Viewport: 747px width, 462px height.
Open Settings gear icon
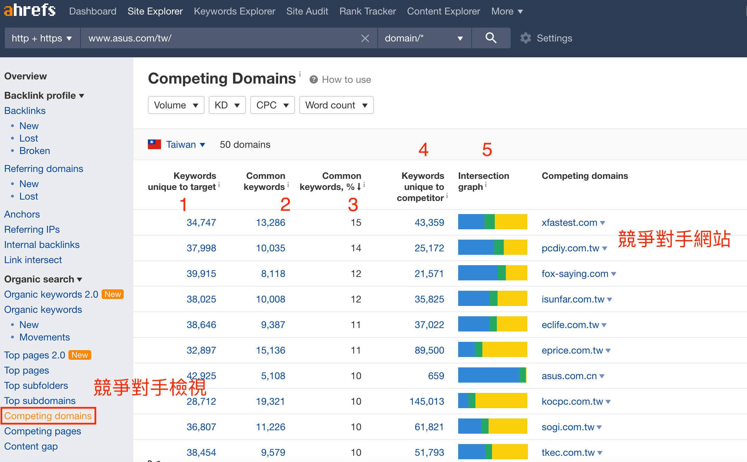pos(526,38)
